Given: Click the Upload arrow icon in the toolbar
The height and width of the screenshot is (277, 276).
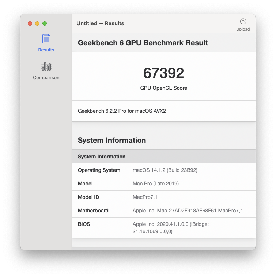Looking at the screenshot, I should pyautogui.click(x=243, y=22).
